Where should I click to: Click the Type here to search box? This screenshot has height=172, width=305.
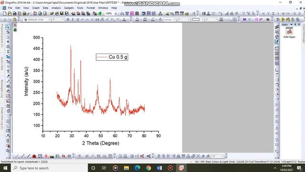click(49, 168)
